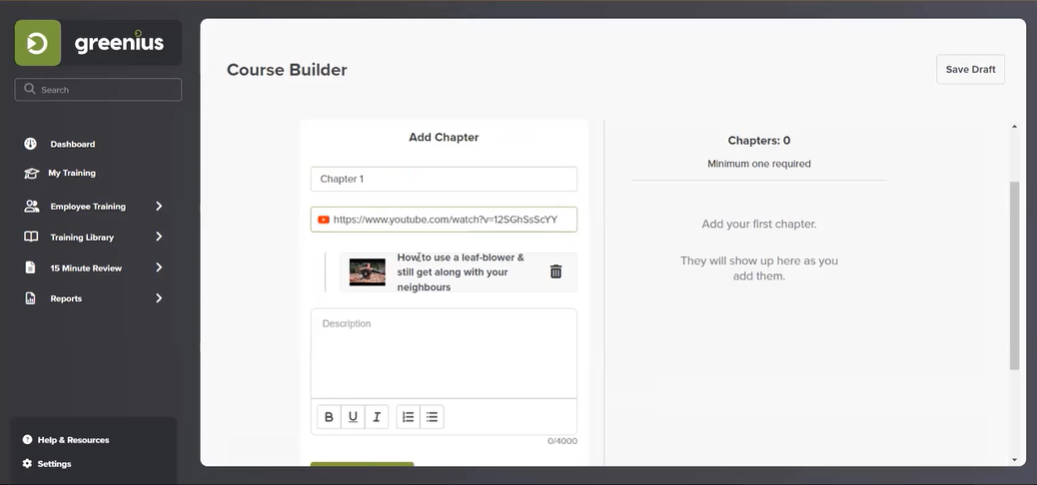The height and width of the screenshot is (485, 1037).
Task: Open the Employee Training menu item
Action: coord(88,207)
